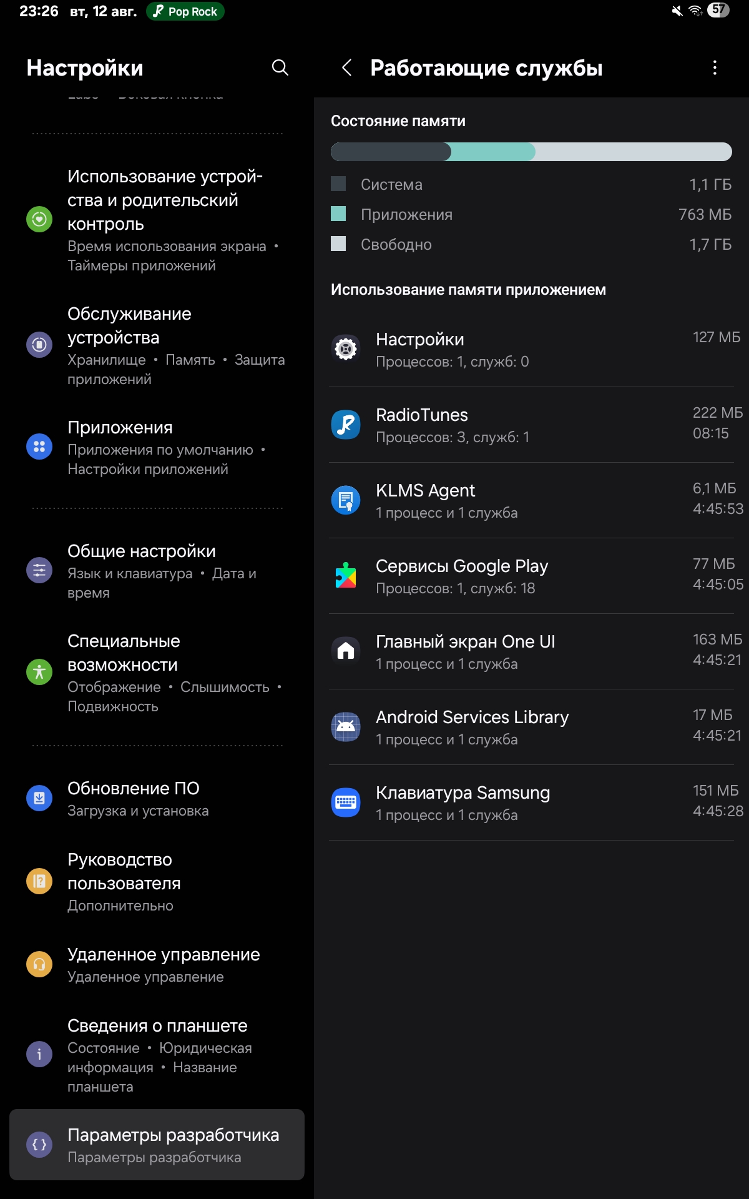Open Удаленное управление headset icon
Image resolution: width=749 pixels, height=1199 pixels.
(39, 964)
